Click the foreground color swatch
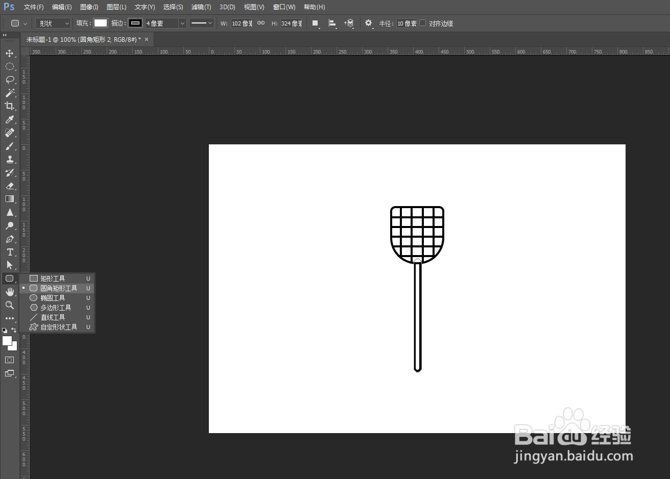670x479 pixels. [7, 341]
